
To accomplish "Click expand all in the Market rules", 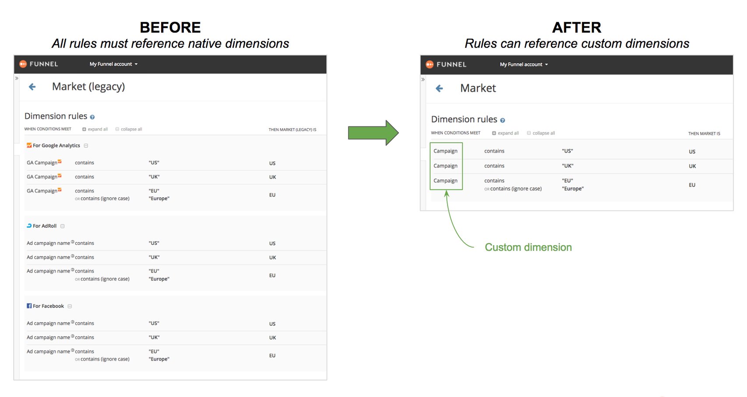I will 505,133.
